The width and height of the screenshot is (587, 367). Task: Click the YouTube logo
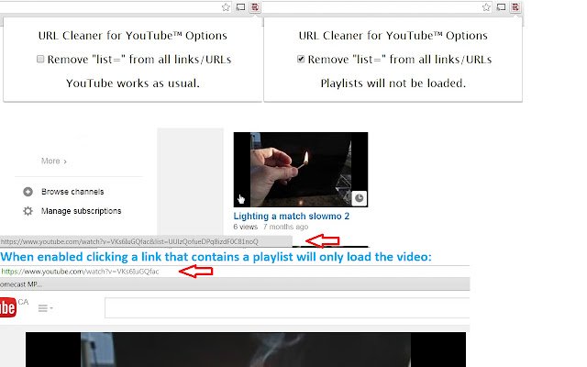tap(8, 307)
